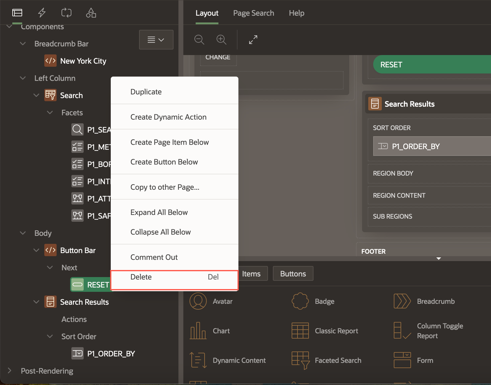Open the Processing tab icon
This screenshot has height=385, width=491.
coord(66,13)
